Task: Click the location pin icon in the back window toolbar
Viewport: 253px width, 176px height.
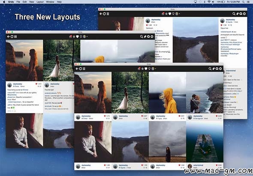Action: 173,14
